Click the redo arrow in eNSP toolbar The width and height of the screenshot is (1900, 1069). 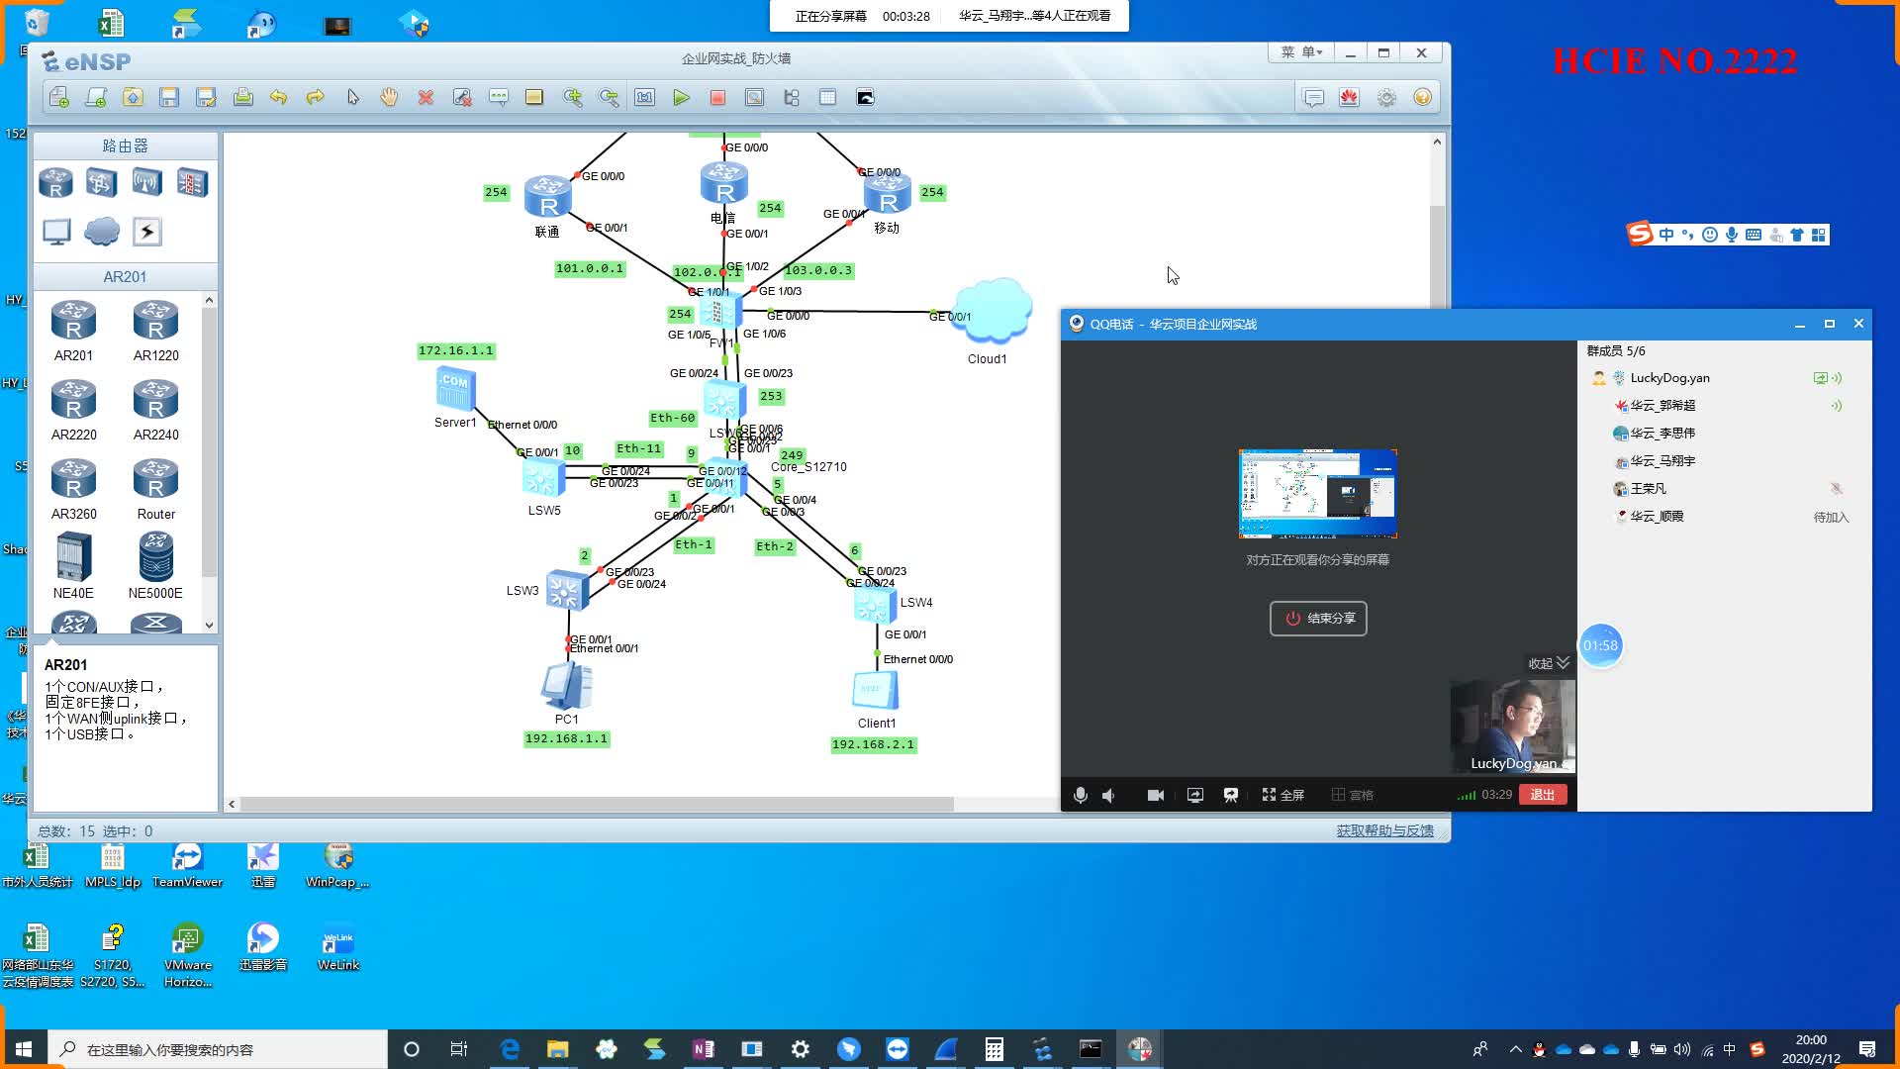(316, 97)
